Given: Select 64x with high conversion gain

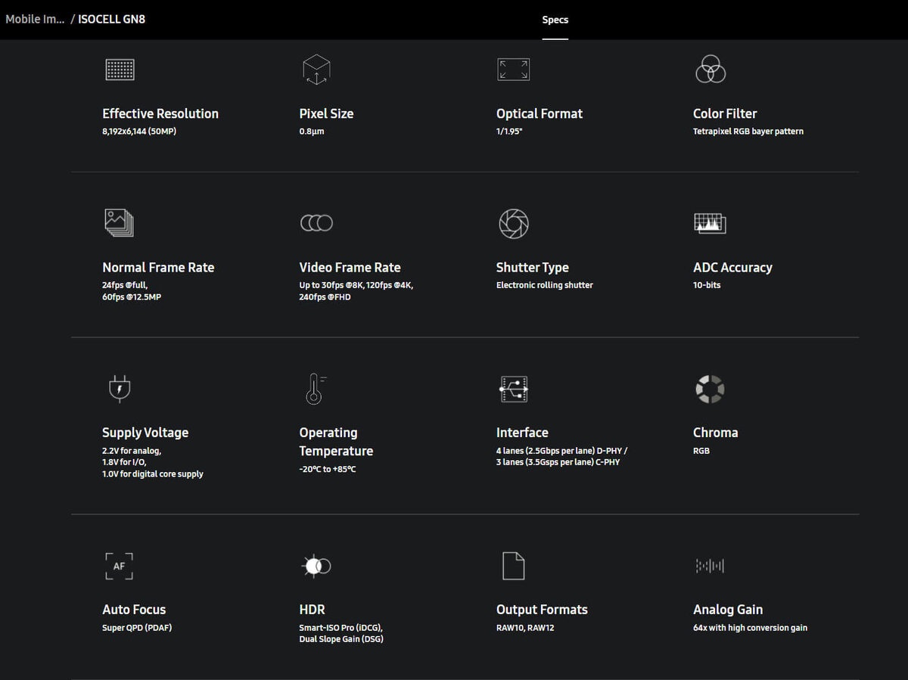Looking at the screenshot, I should coord(750,628).
